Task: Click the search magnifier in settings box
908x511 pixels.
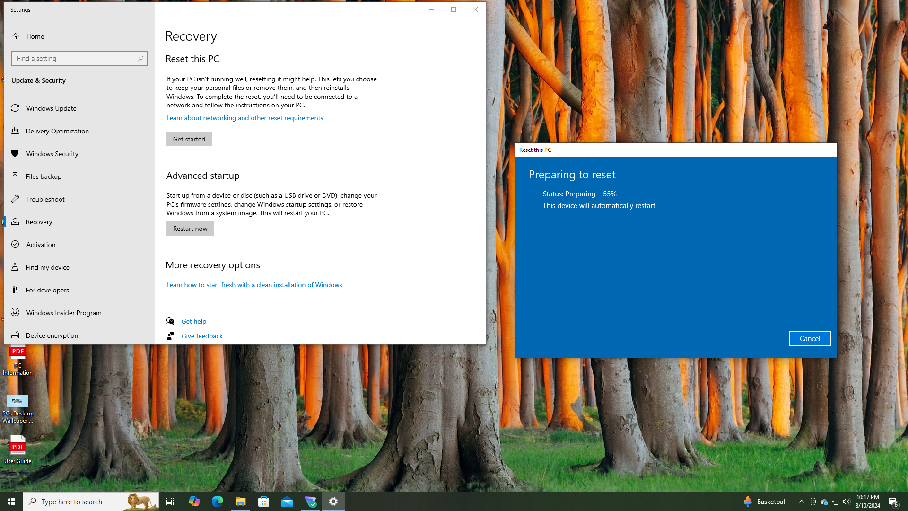Action: point(140,59)
